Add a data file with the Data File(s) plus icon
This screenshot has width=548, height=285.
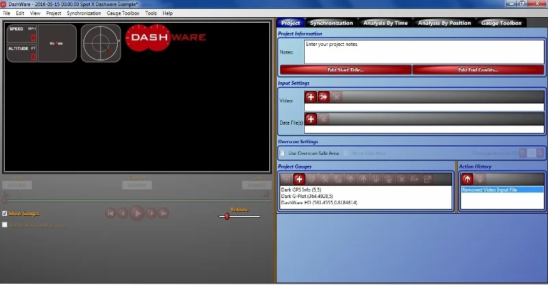(x=311, y=119)
